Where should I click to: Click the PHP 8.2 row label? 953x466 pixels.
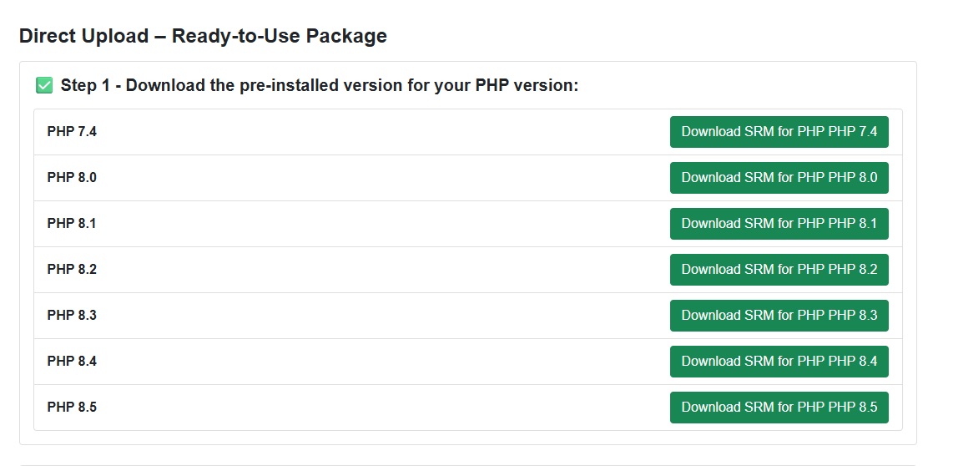72,270
